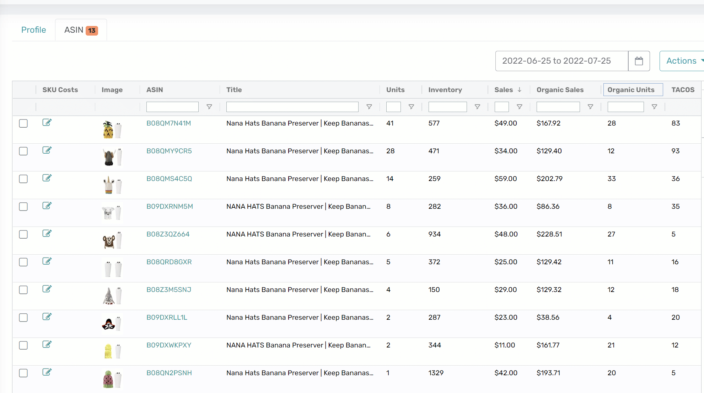The height and width of the screenshot is (393, 704).
Task: Open the Inventory column filter icon
Action: pyautogui.click(x=477, y=107)
